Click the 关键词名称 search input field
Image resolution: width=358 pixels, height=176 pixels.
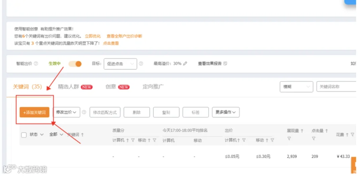pyautogui.click(x=336, y=87)
